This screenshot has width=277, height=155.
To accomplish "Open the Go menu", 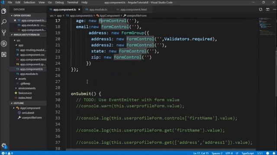I will 50,2.
